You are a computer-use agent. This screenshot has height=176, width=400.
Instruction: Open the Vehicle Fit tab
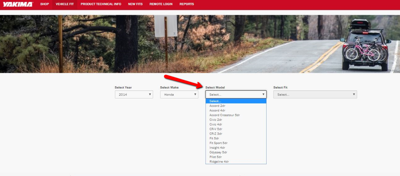[x=65, y=4]
